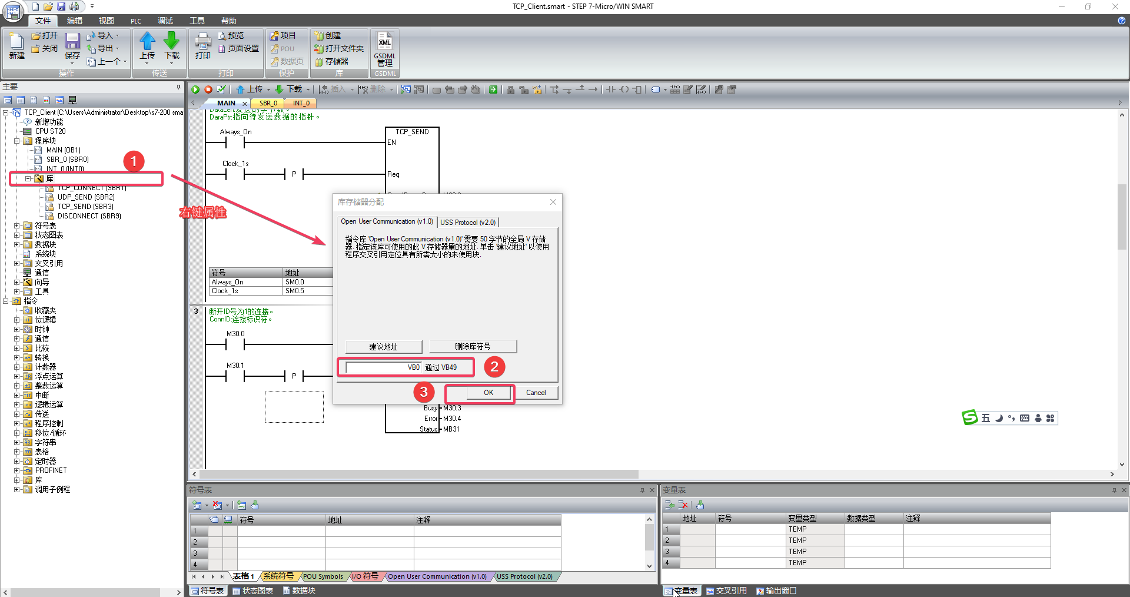1130x597 pixels.
Task: Click library Memory (存储器) icon
Action: pyautogui.click(x=319, y=62)
